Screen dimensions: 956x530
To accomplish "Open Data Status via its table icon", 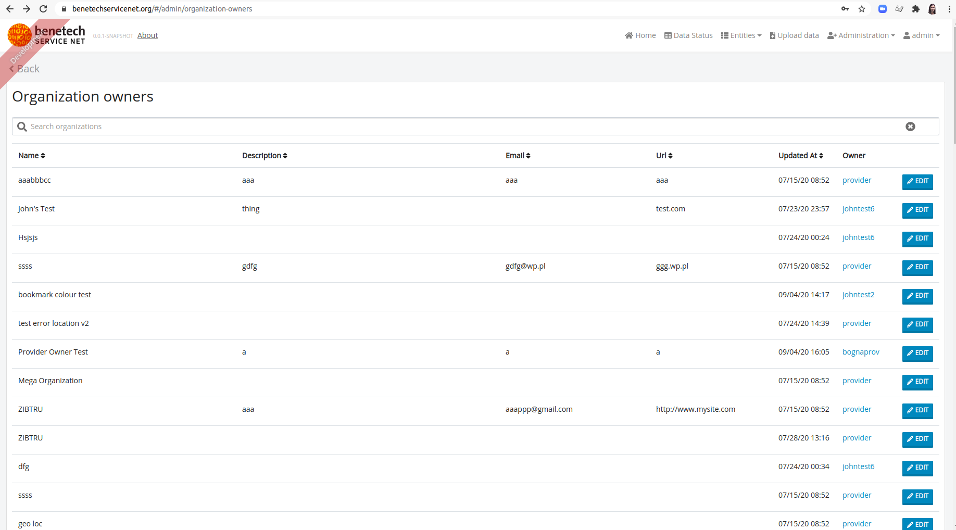I will (669, 35).
